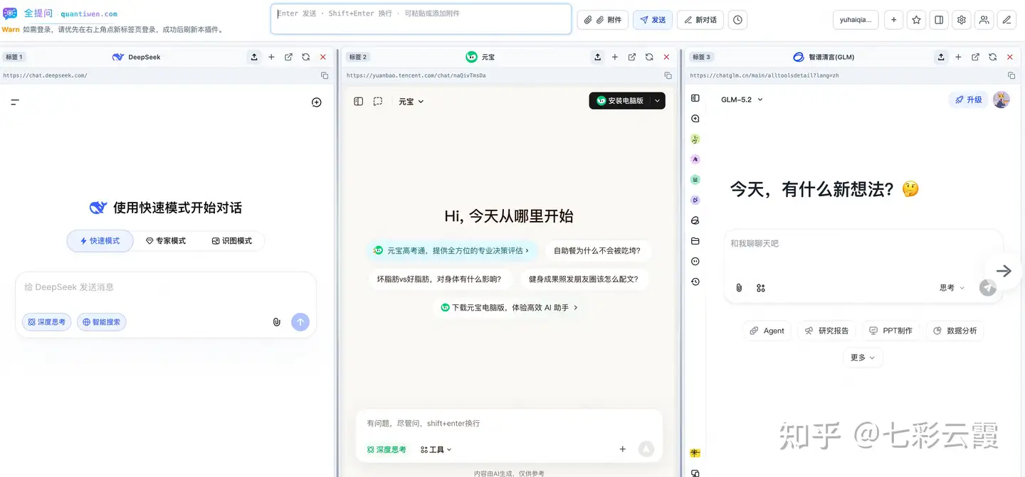Image resolution: width=1025 pixels, height=477 pixels.
Task: Open the 元宝 model dropdown
Action: tap(411, 102)
